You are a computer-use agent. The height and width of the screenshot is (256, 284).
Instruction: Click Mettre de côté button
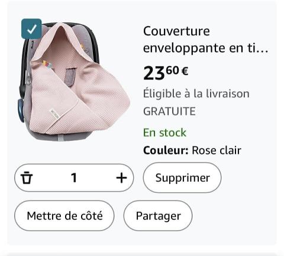(x=64, y=216)
